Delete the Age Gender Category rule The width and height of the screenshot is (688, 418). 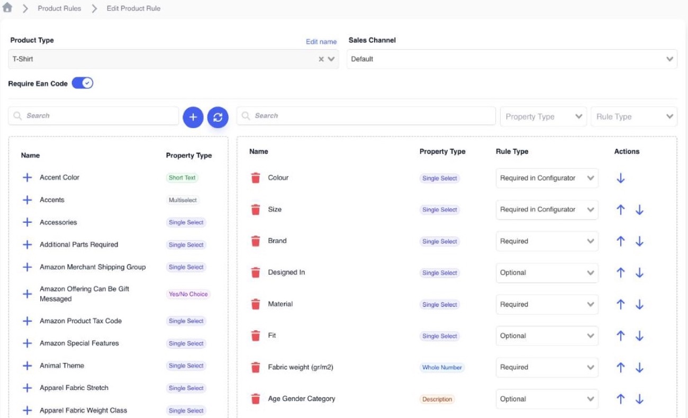pyautogui.click(x=256, y=399)
